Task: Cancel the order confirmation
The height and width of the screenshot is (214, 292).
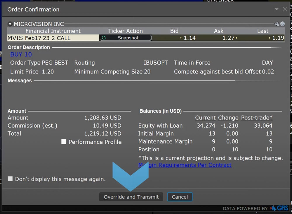Action: [180, 197]
